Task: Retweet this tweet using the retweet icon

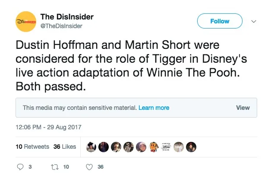Action: click(x=55, y=166)
